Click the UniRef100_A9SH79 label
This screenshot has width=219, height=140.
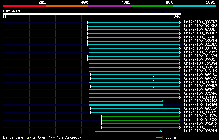[201, 112]
